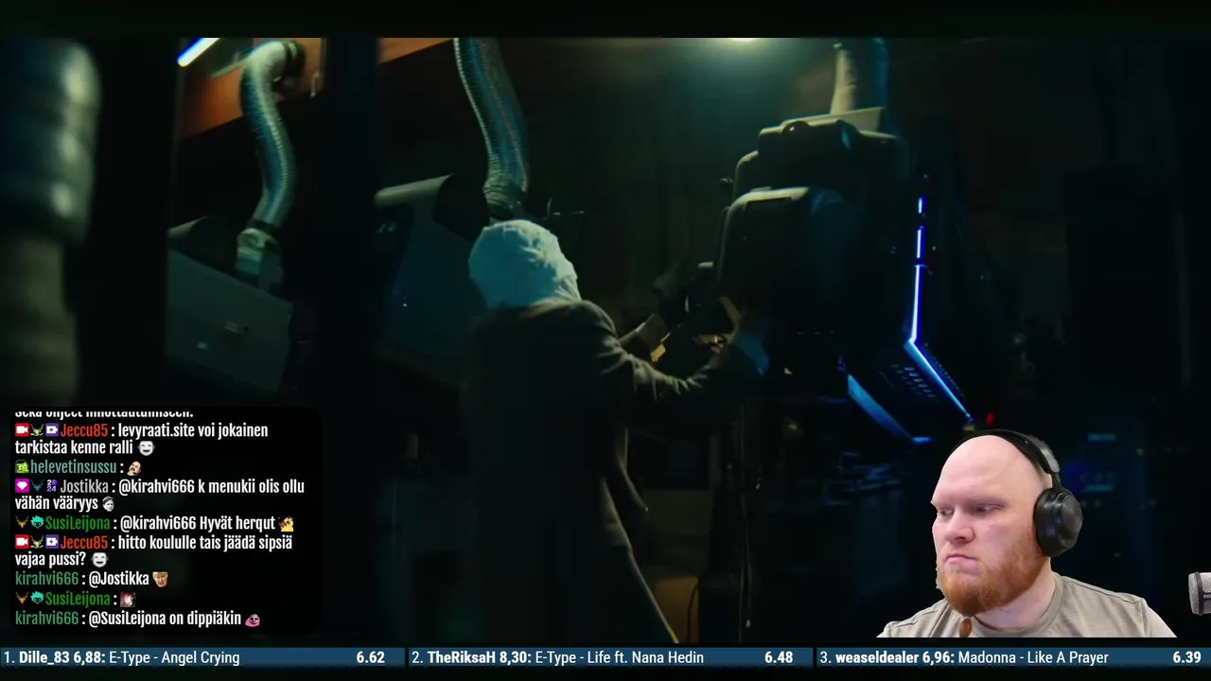This screenshot has height=681, width=1211.
Task: Click username Jeccu85 on levyraati.site message
Action: pyautogui.click(x=84, y=430)
